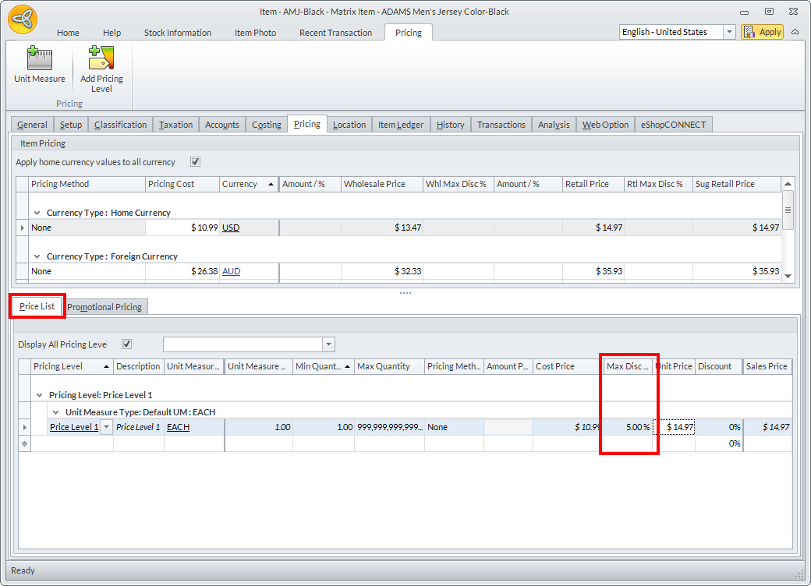Select the Price Level 1 row indicator arrow

point(24,427)
